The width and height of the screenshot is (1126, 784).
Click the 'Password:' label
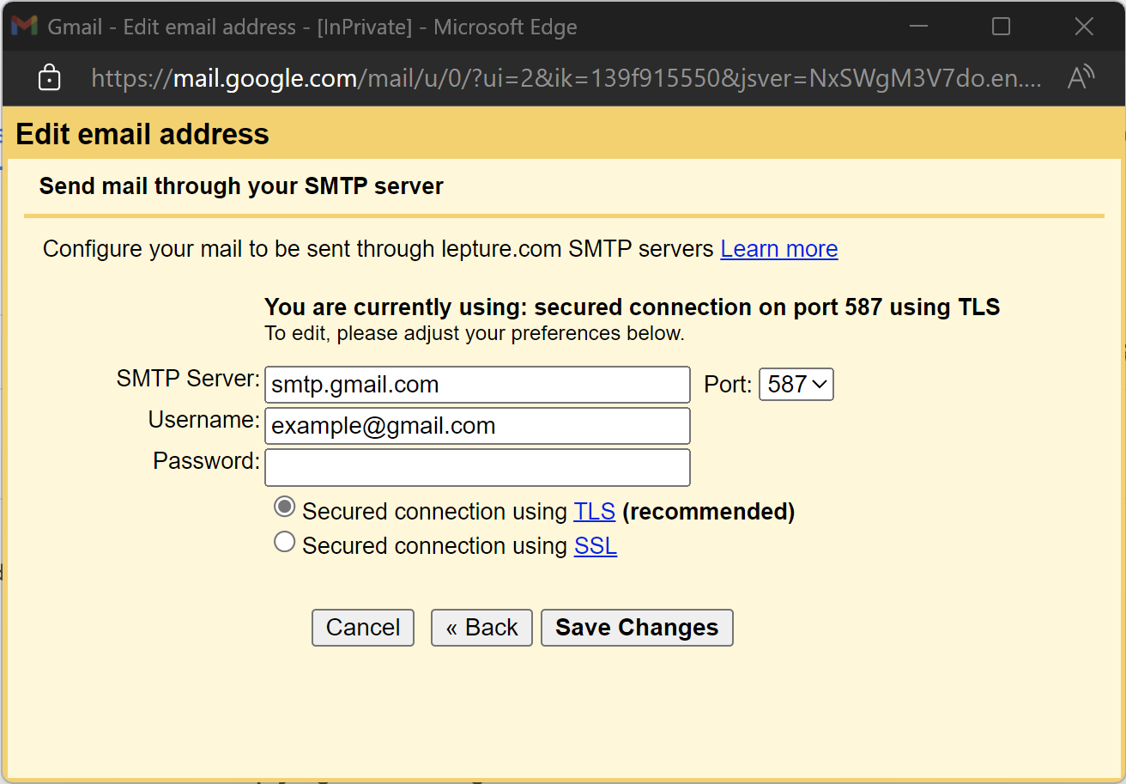coord(206,461)
